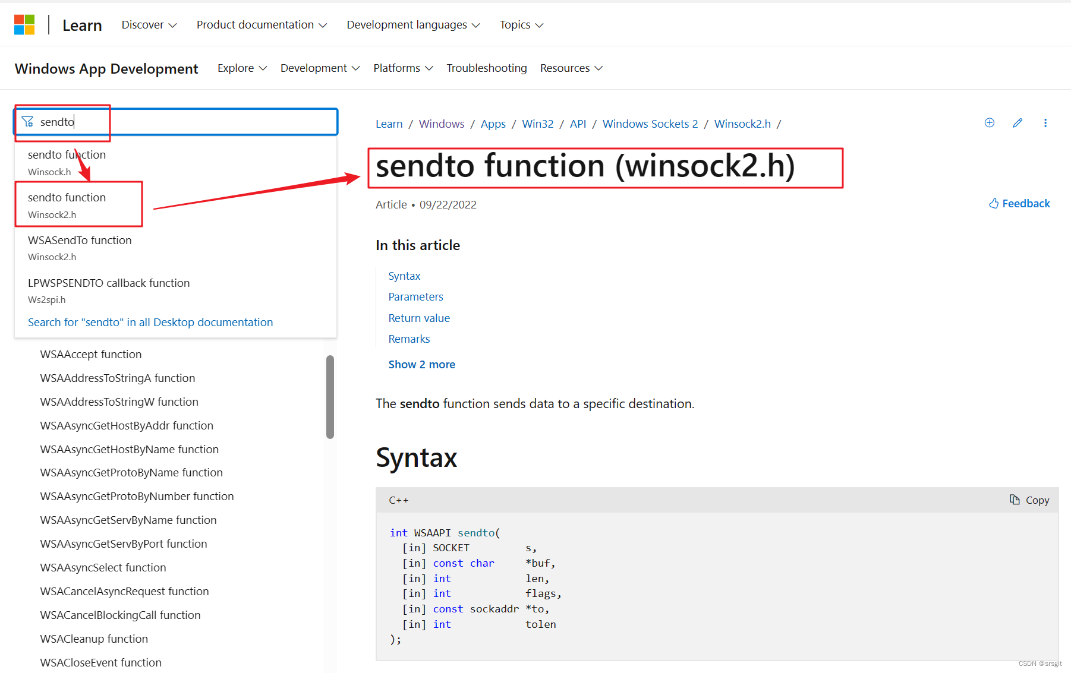
Task: Go to Apps breadcrumb
Action: [x=493, y=124]
